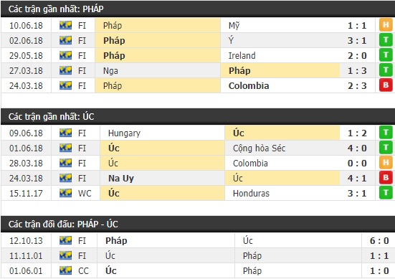Click the red B badge for Pháp vs Colombia

pos(386,85)
